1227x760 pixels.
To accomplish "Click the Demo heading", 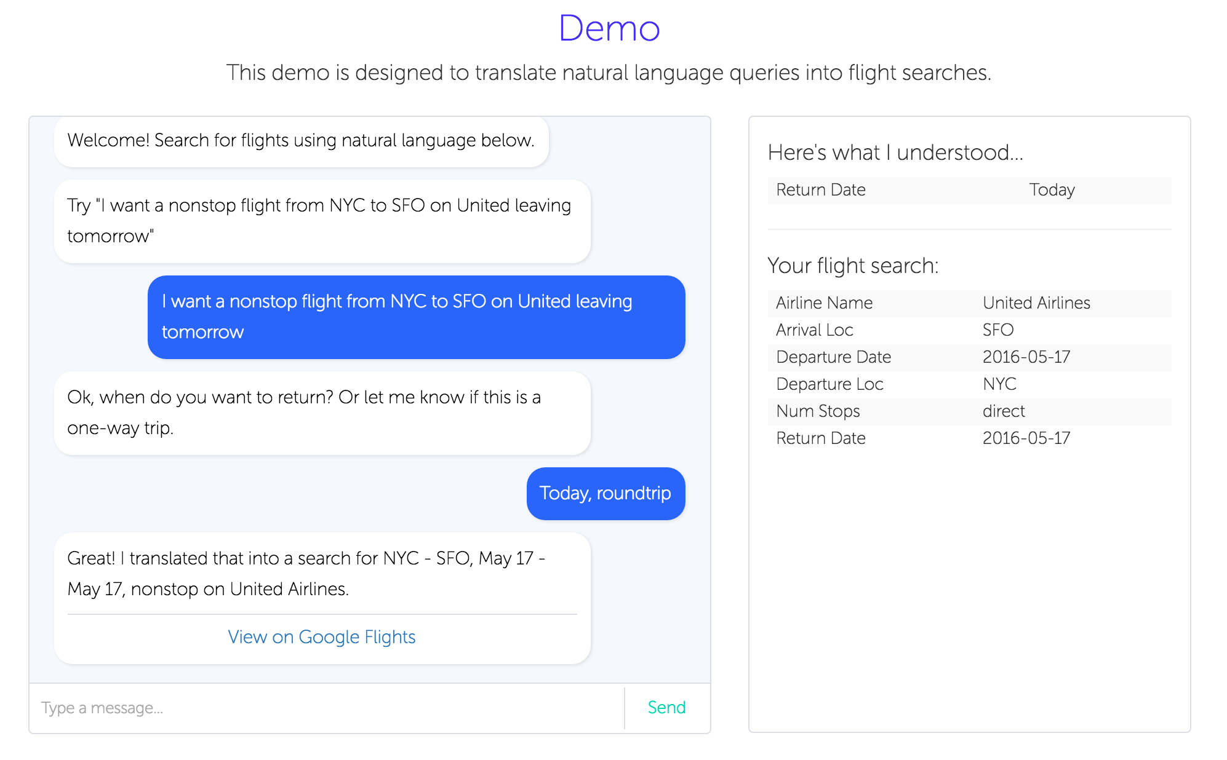I will point(609,28).
